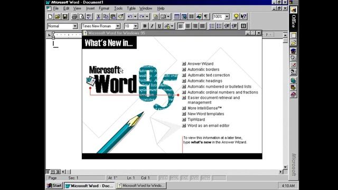338x190 pixels.
Task: Select the Format Painter brush icon
Action: pos(120,16)
